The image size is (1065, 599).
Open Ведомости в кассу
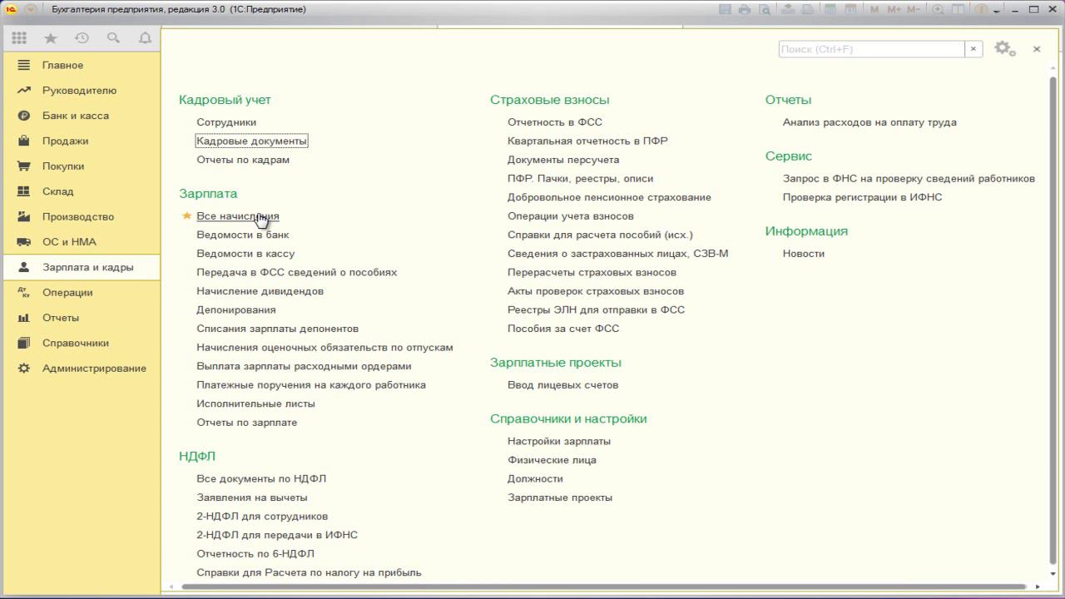pyautogui.click(x=245, y=254)
